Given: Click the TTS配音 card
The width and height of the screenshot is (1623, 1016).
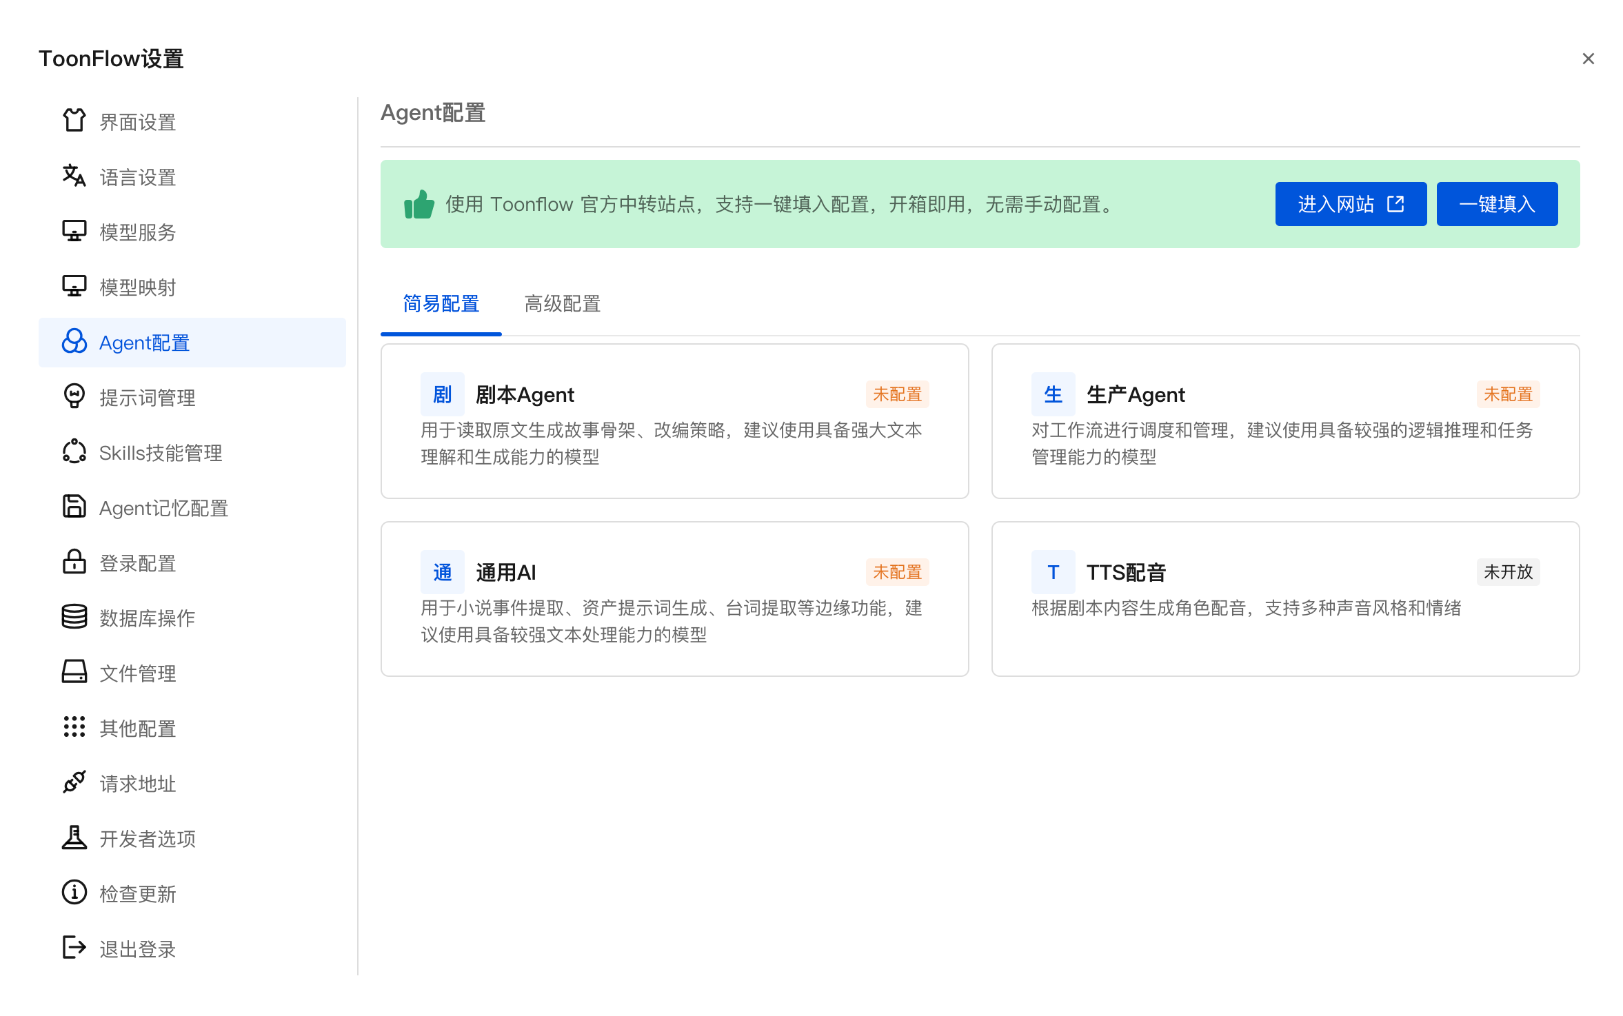Looking at the screenshot, I should point(1286,599).
